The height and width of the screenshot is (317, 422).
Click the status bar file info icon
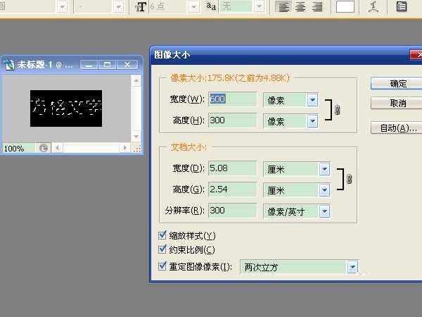(44, 149)
